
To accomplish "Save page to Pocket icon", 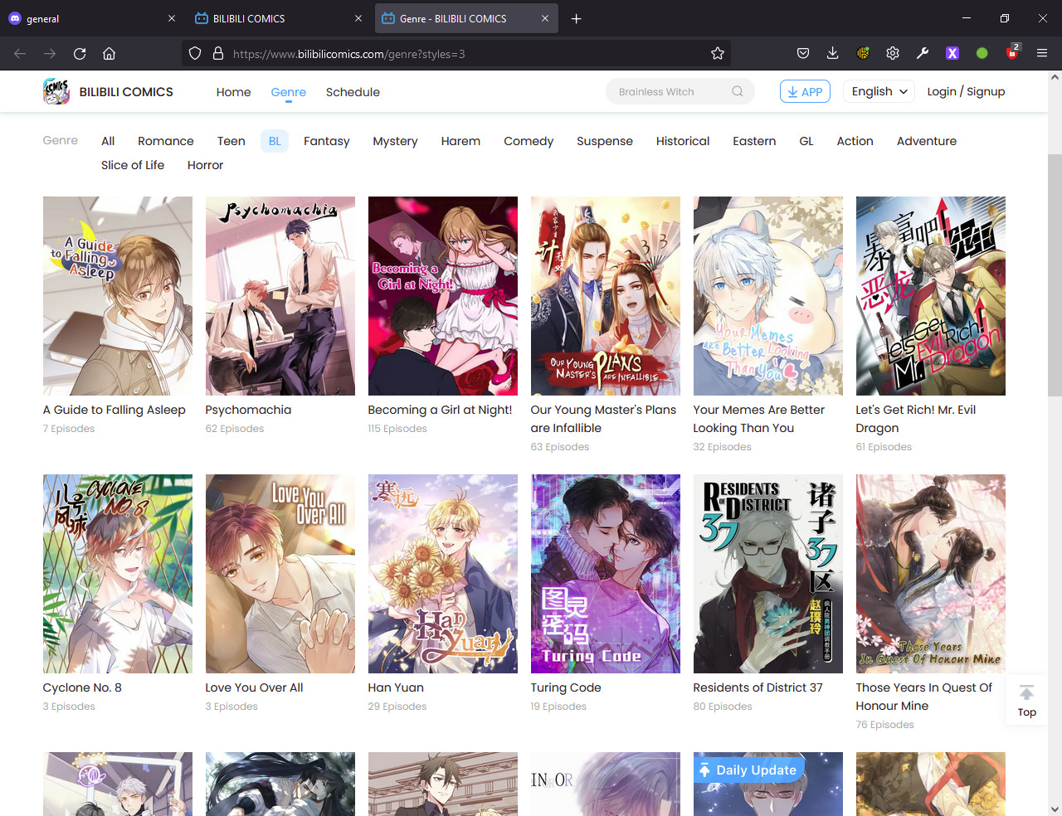I will pos(802,54).
